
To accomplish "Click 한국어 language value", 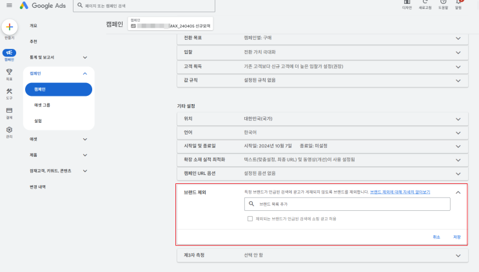I will (250, 132).
